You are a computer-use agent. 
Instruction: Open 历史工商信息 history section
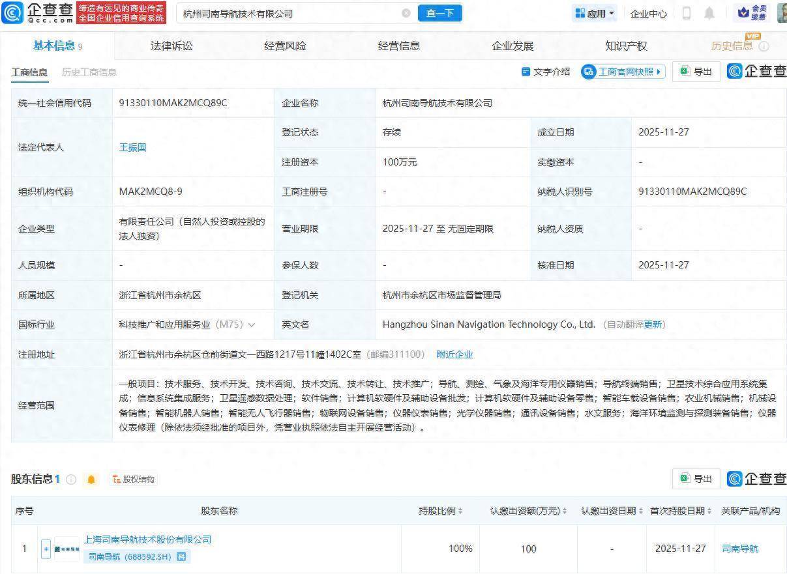pos(89,73)
